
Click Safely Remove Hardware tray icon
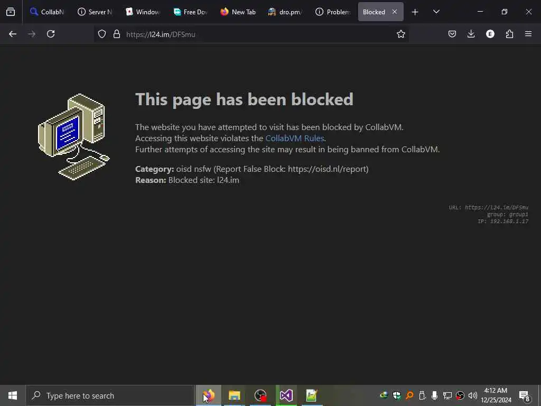(422, 395)
